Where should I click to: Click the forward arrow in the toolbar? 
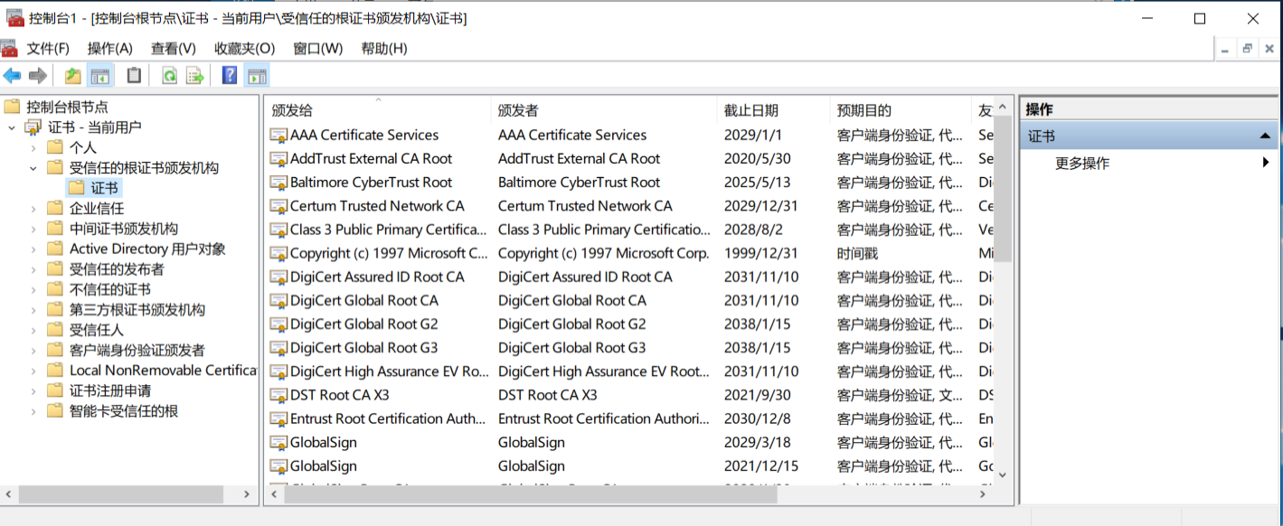[38, 76]
